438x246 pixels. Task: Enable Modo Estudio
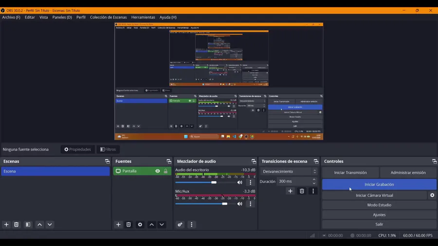tap(379, 205)
